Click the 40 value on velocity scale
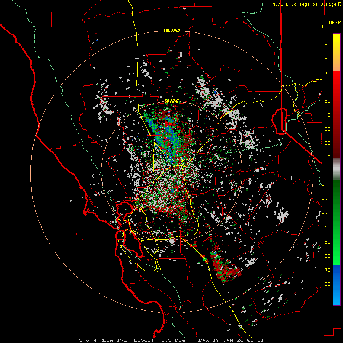The image size is (343, 343). 327,115
